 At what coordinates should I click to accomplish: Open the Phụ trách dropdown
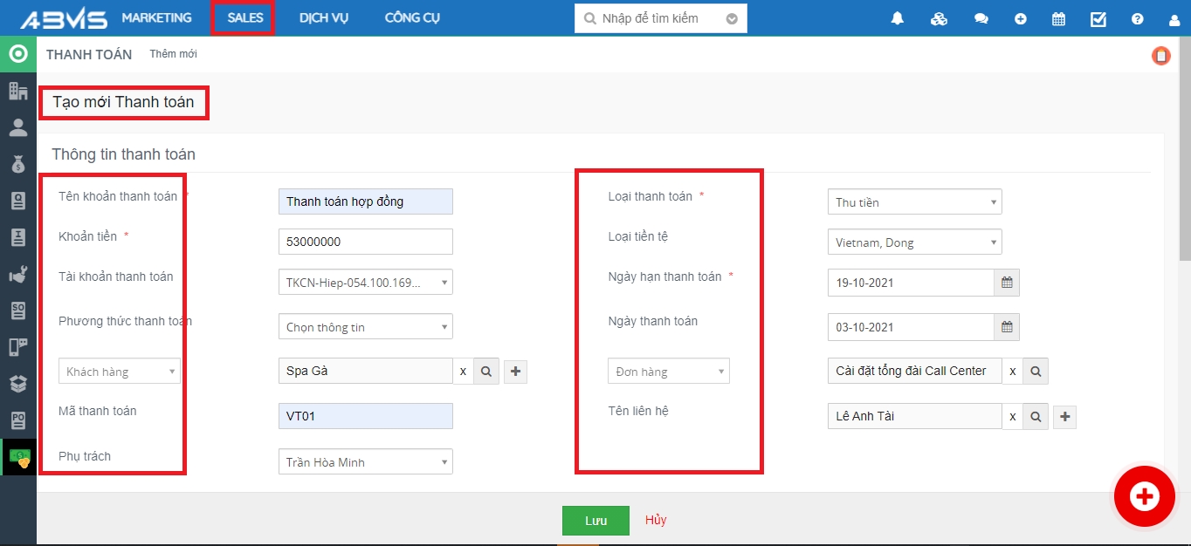[x=365, y=462]
